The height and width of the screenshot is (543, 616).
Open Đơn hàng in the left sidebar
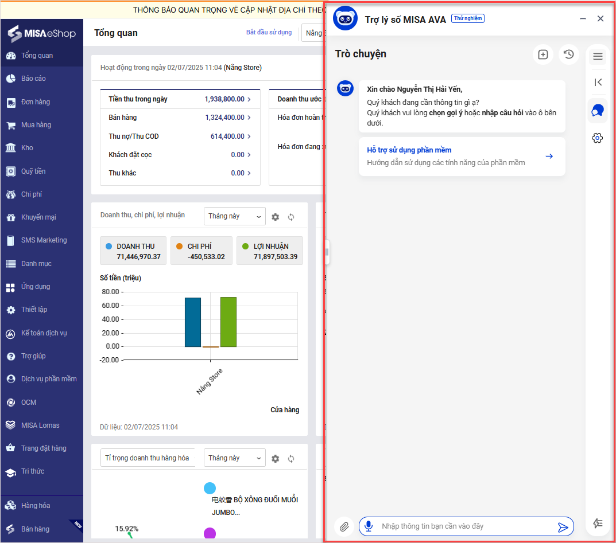click(36, 102)
